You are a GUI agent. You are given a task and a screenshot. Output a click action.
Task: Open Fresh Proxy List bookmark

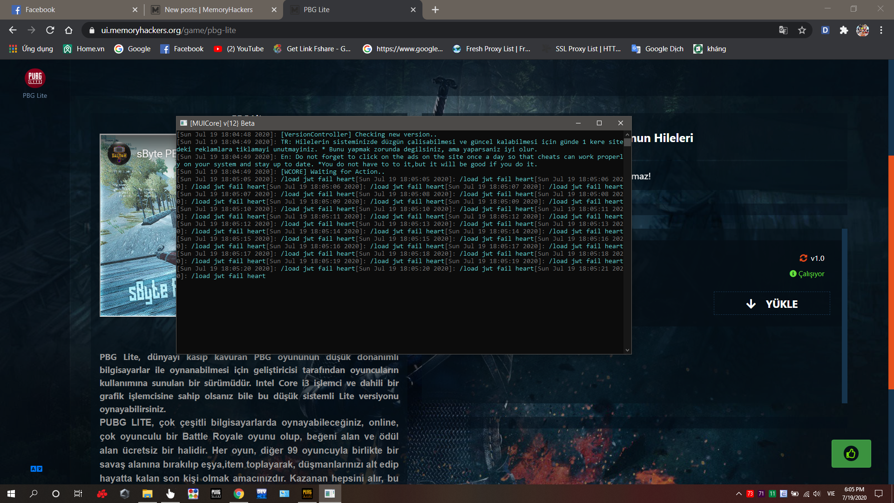[x=491, y=49]
